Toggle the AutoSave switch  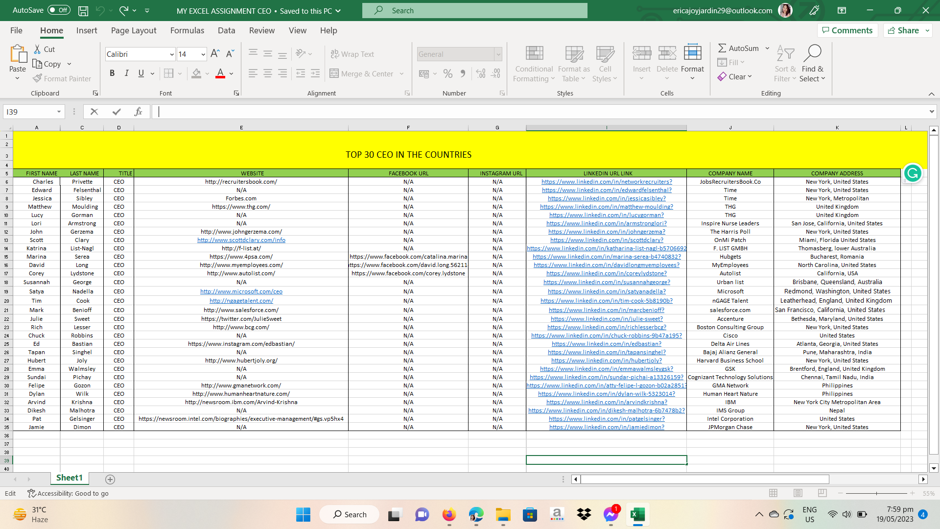(59, 10)
